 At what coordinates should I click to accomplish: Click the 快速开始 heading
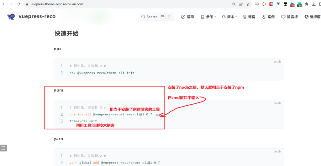coord(66,34)
